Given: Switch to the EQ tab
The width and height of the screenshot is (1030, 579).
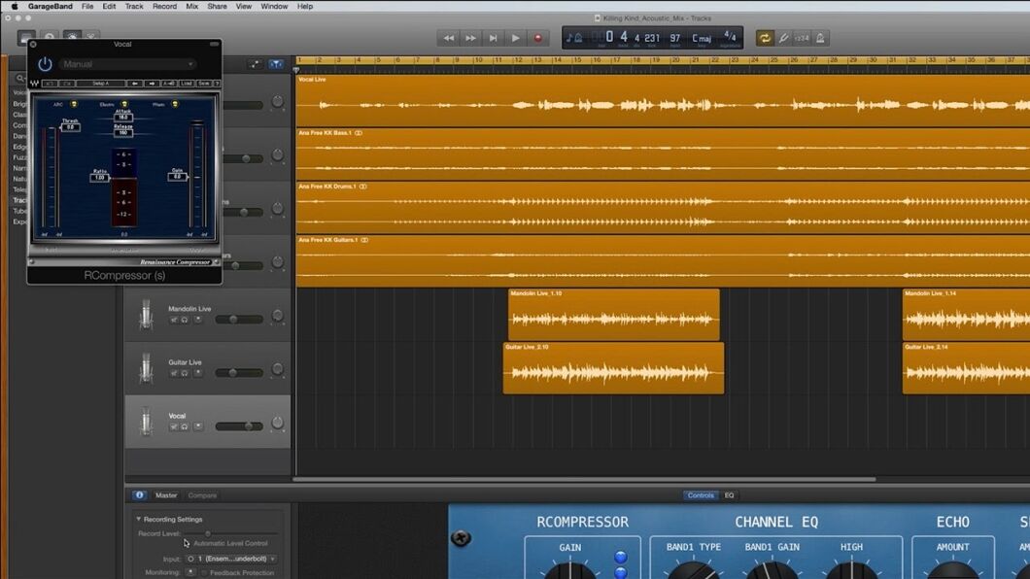Looking at the screenshot, I should point(728,494).
